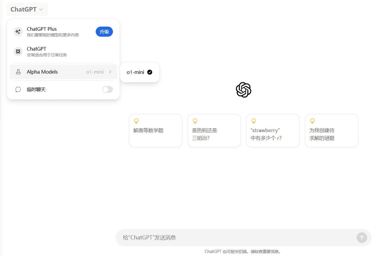Click the Alpha Models row label
Viewport: 385px width, 256px height.
click(42, 72)
